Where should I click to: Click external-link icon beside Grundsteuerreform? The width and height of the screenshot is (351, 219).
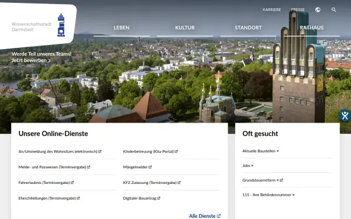[281, 180]
